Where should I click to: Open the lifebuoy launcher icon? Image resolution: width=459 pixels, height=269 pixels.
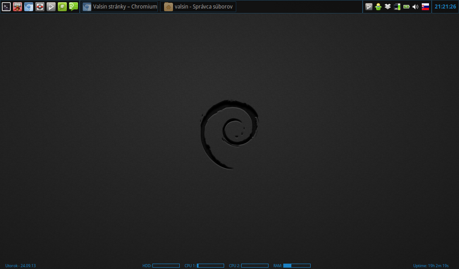pyautogui.click(x=40, y=7)
